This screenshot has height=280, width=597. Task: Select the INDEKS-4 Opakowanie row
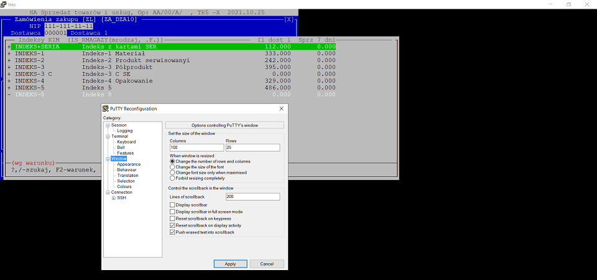pos(172,81)
